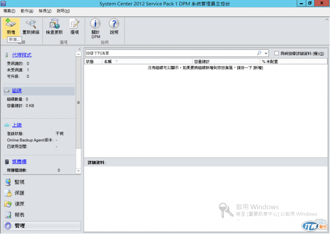Click the cloud icon beside 上線
The image size is (330, 234).
7,125
